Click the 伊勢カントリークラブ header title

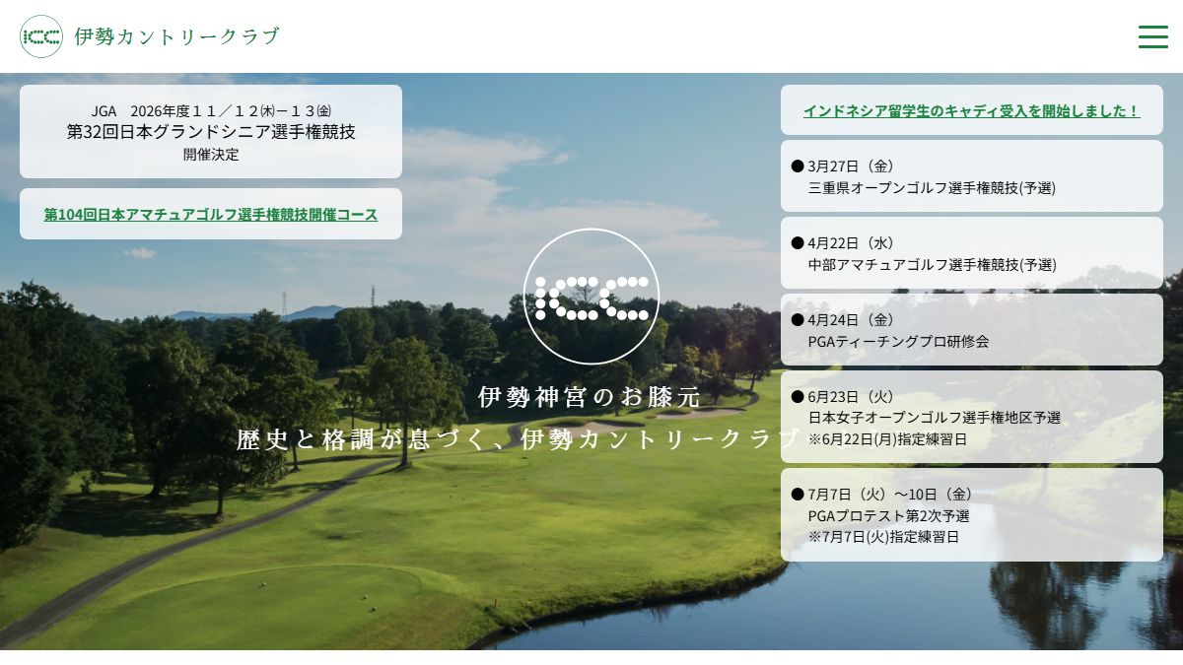click(177, 36)
